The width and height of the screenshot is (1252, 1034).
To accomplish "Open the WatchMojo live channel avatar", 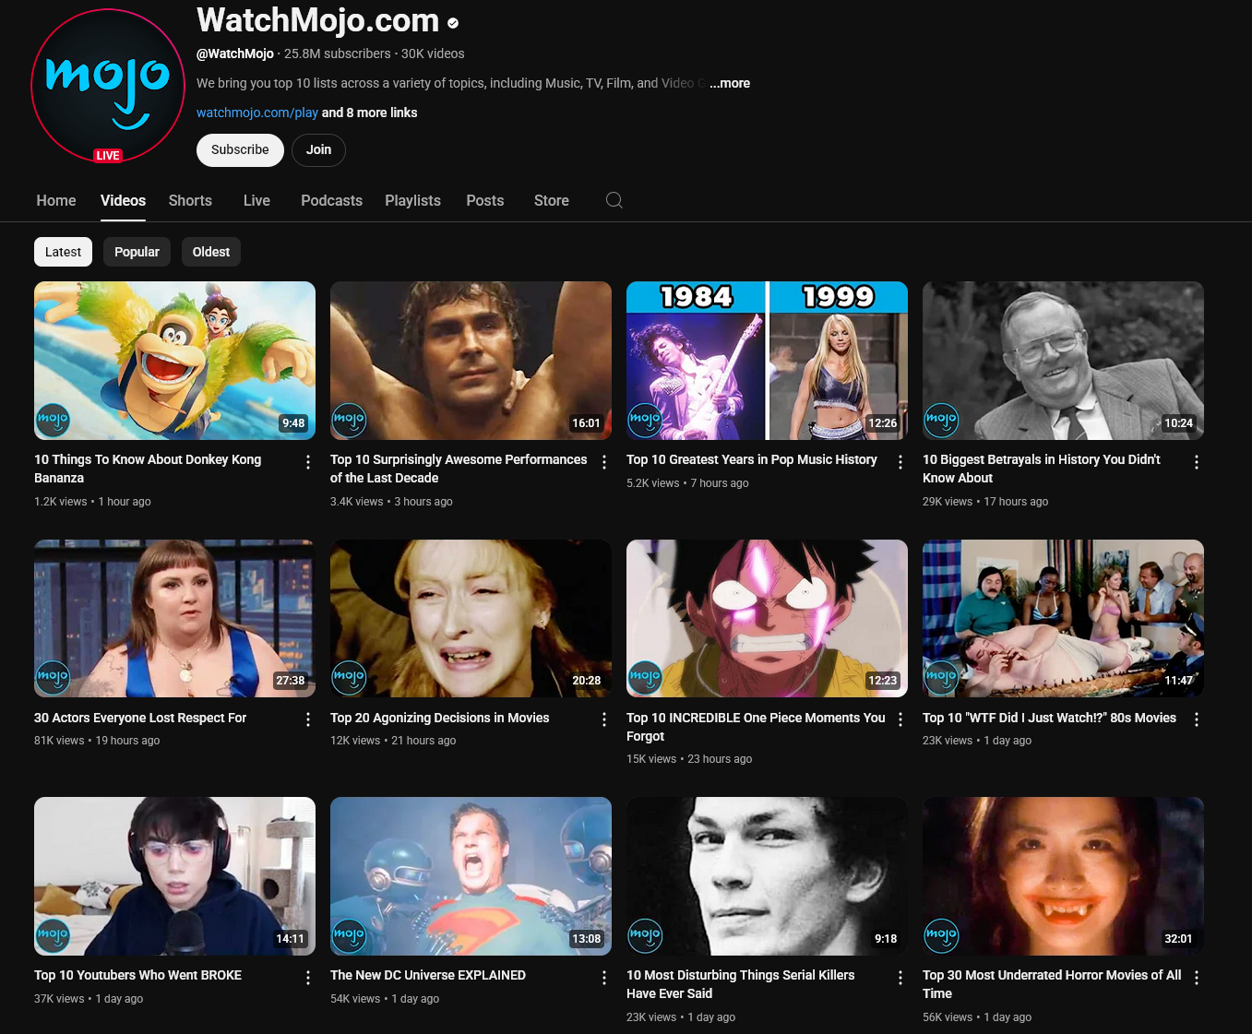I will pyautogui.click(x=108, y=87).
